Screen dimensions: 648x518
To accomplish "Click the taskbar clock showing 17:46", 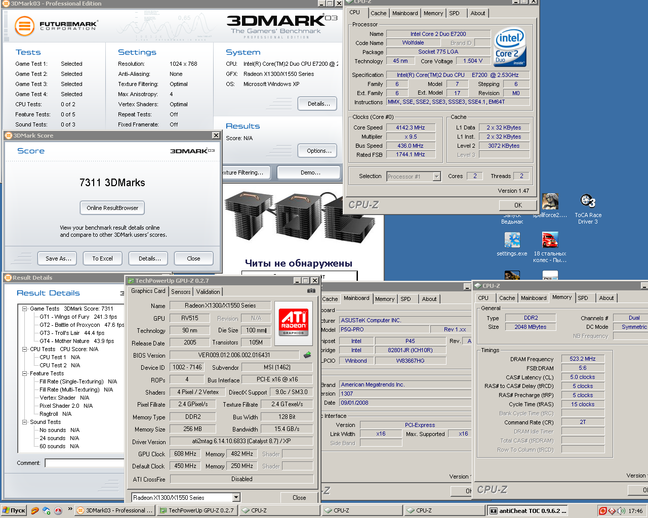I will pyautogui.click(x=635, y=511).
